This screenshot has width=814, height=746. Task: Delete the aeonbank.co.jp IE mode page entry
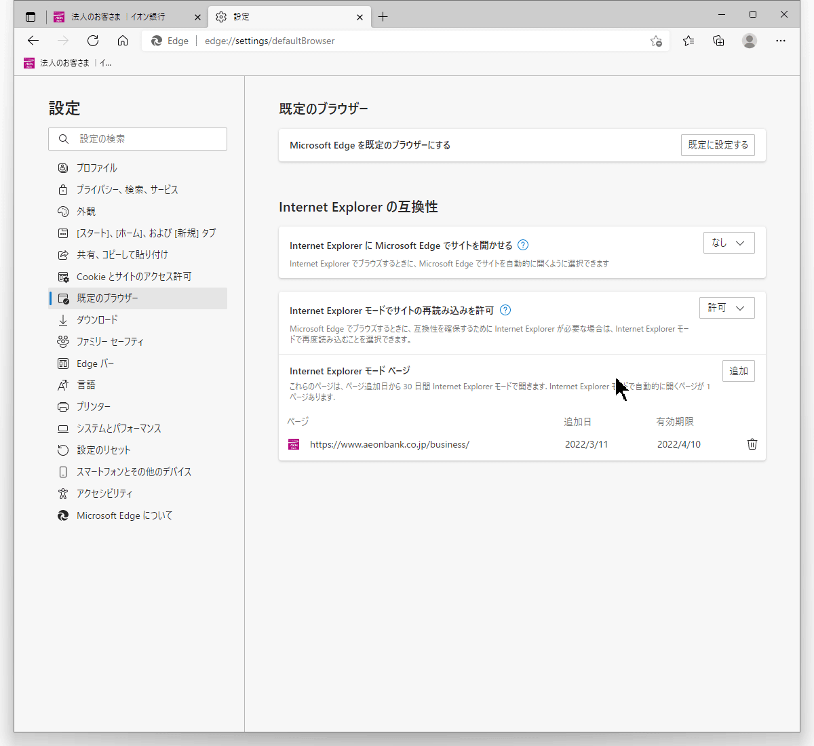tap(752, 444)
